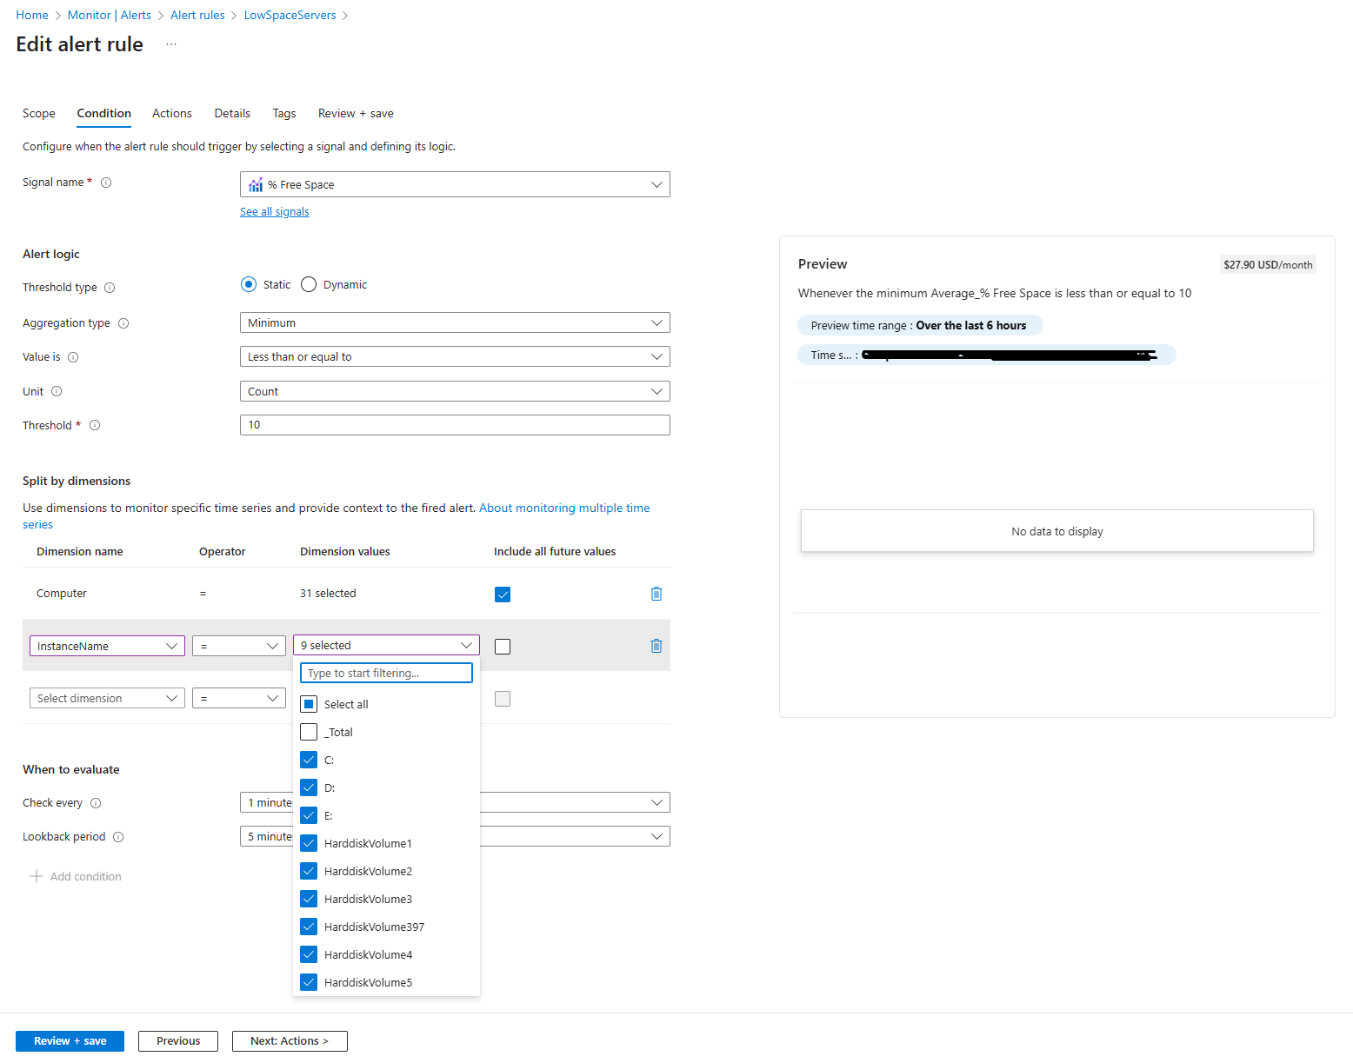This screenshot has width=1353, height=1063.
Task: Click the 31 selected Computer values
Action: (x=328, y=594)
